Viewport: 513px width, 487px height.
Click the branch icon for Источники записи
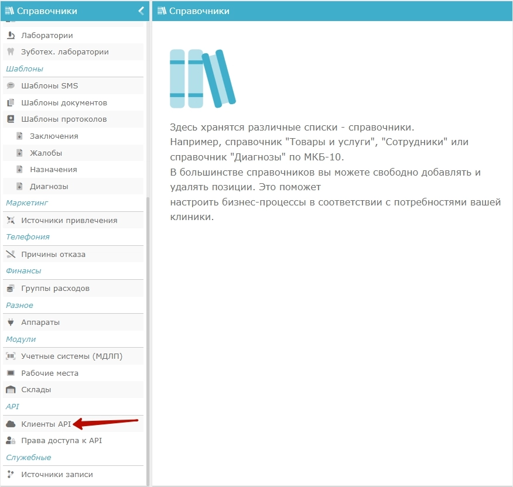tap(11, 474)
